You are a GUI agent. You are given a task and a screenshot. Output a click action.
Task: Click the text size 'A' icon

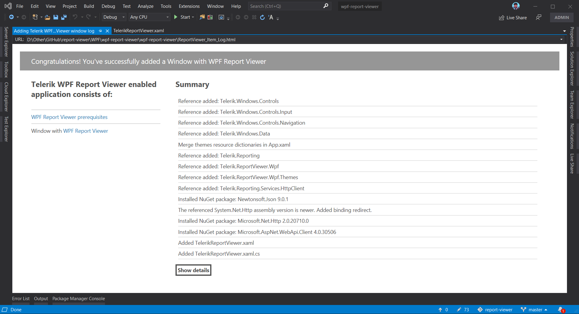[x=271, y=17]
